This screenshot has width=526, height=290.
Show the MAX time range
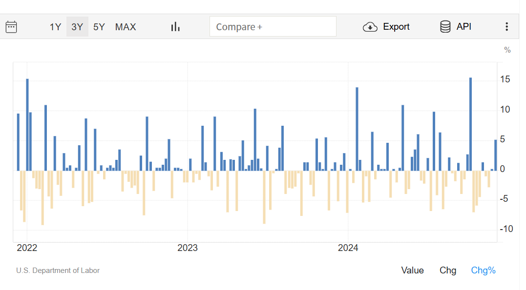(126, 27)
